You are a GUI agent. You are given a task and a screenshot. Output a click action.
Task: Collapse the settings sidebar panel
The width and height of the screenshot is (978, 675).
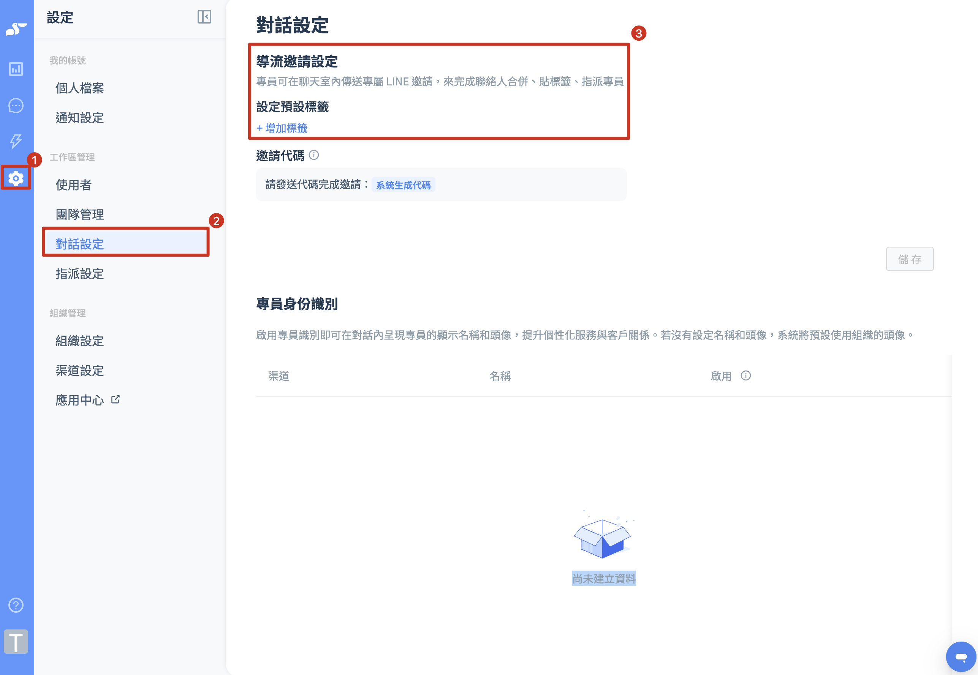coord(204,17)
